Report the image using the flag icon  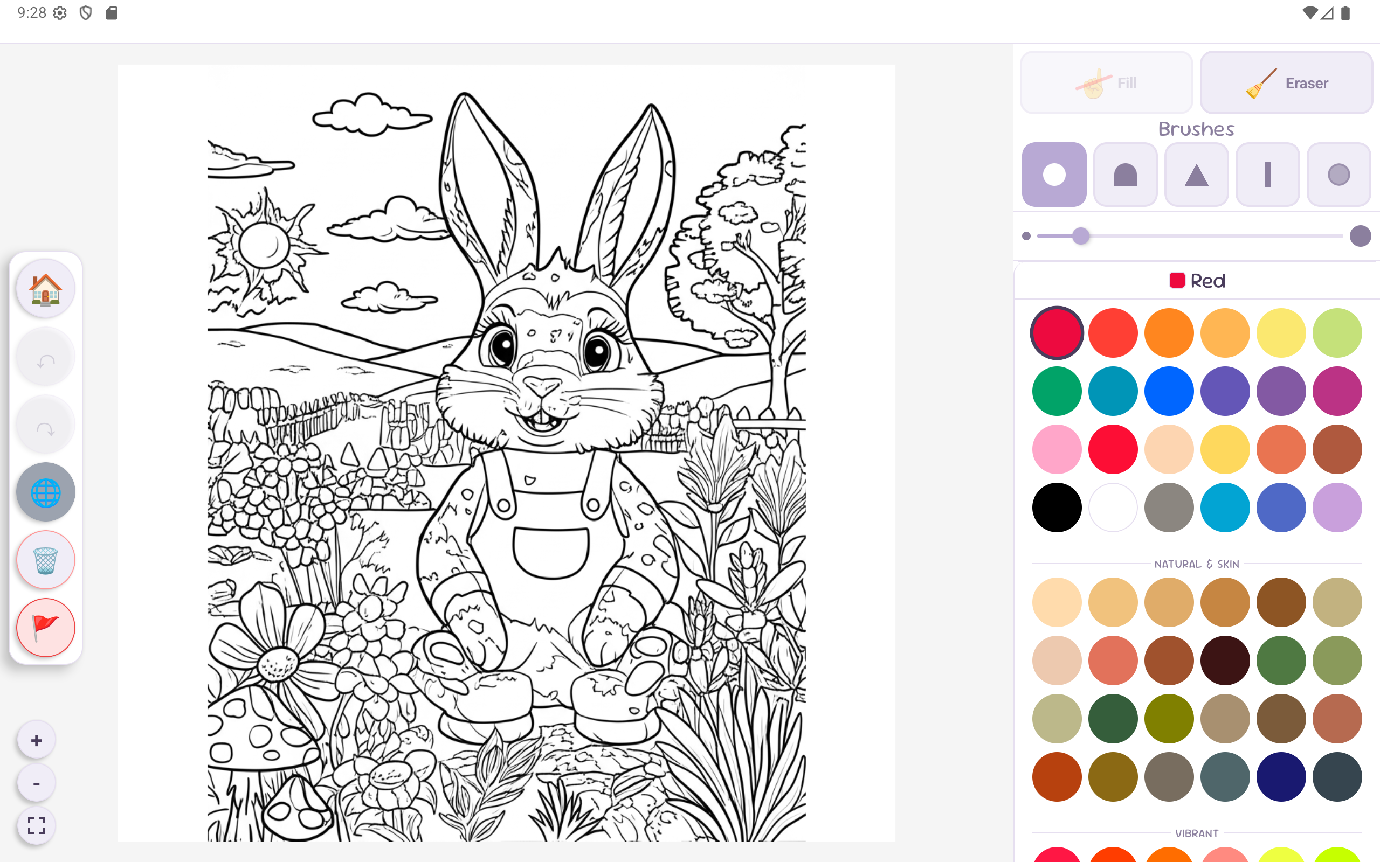45,627
